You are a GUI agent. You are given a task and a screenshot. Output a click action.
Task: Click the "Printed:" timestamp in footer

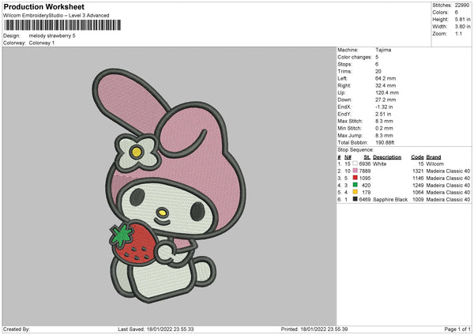pyautogui.click(x=314, y=329)
